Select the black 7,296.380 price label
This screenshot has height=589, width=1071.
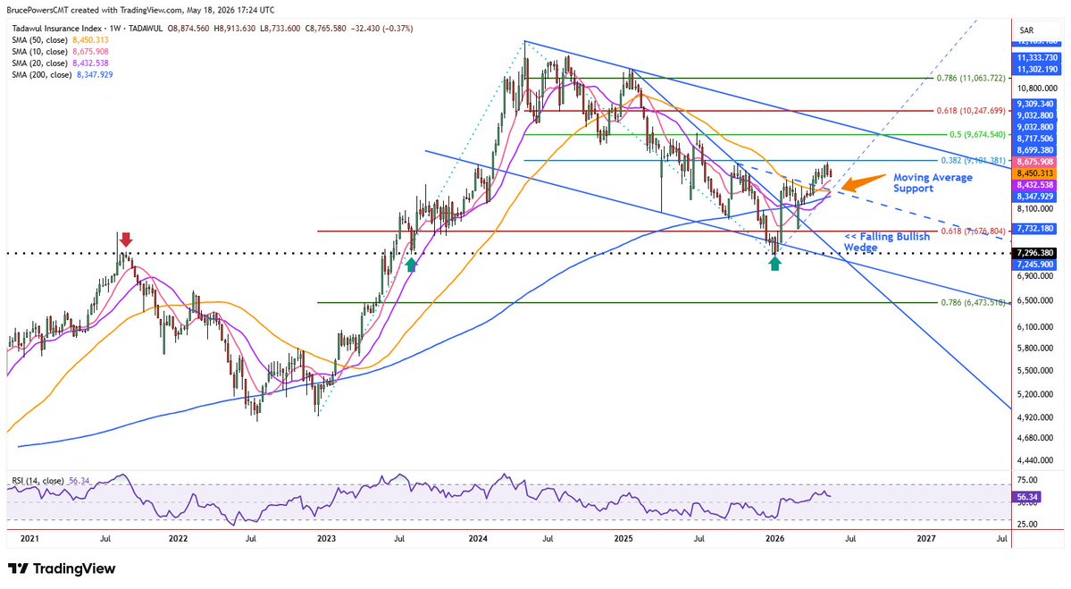click(x=1036, y=253)
